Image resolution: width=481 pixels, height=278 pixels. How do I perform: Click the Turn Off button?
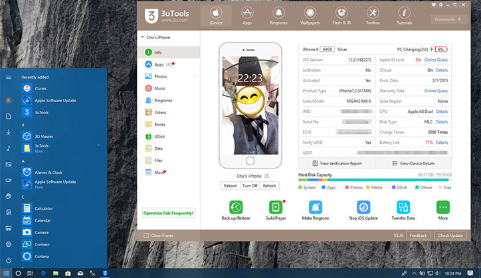point(250,186)
